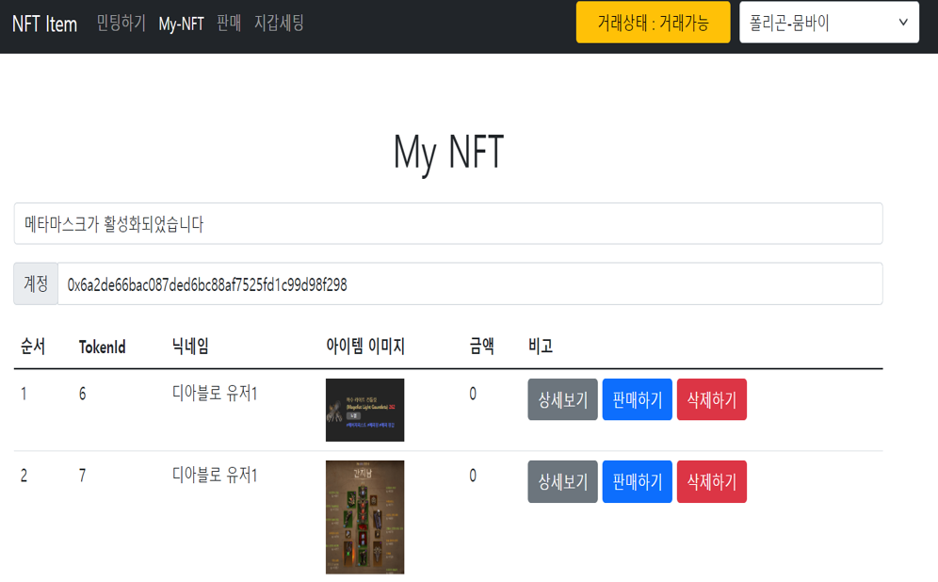Click the account address input field

coord(469,283)
